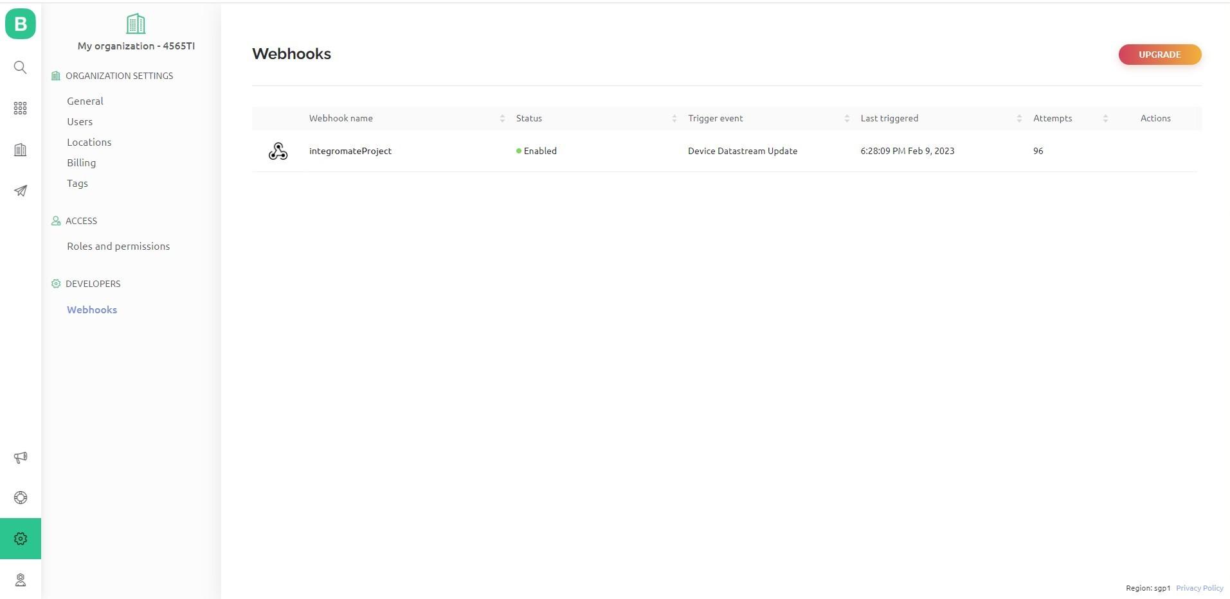
Task: Click the Last triggered column header text
Action: coord(889,118)
